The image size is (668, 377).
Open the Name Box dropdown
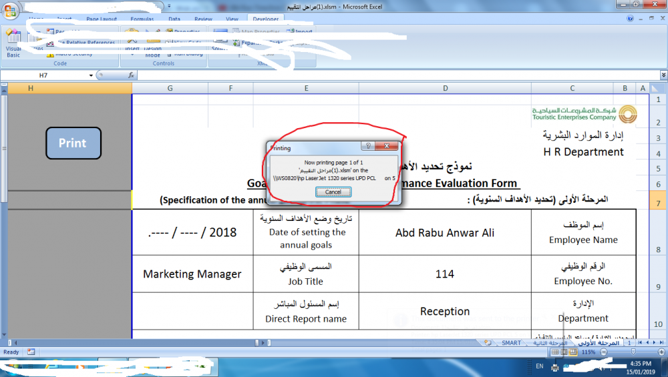[x=91, y=75]
